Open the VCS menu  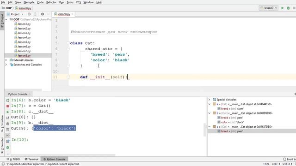point(78,2)
